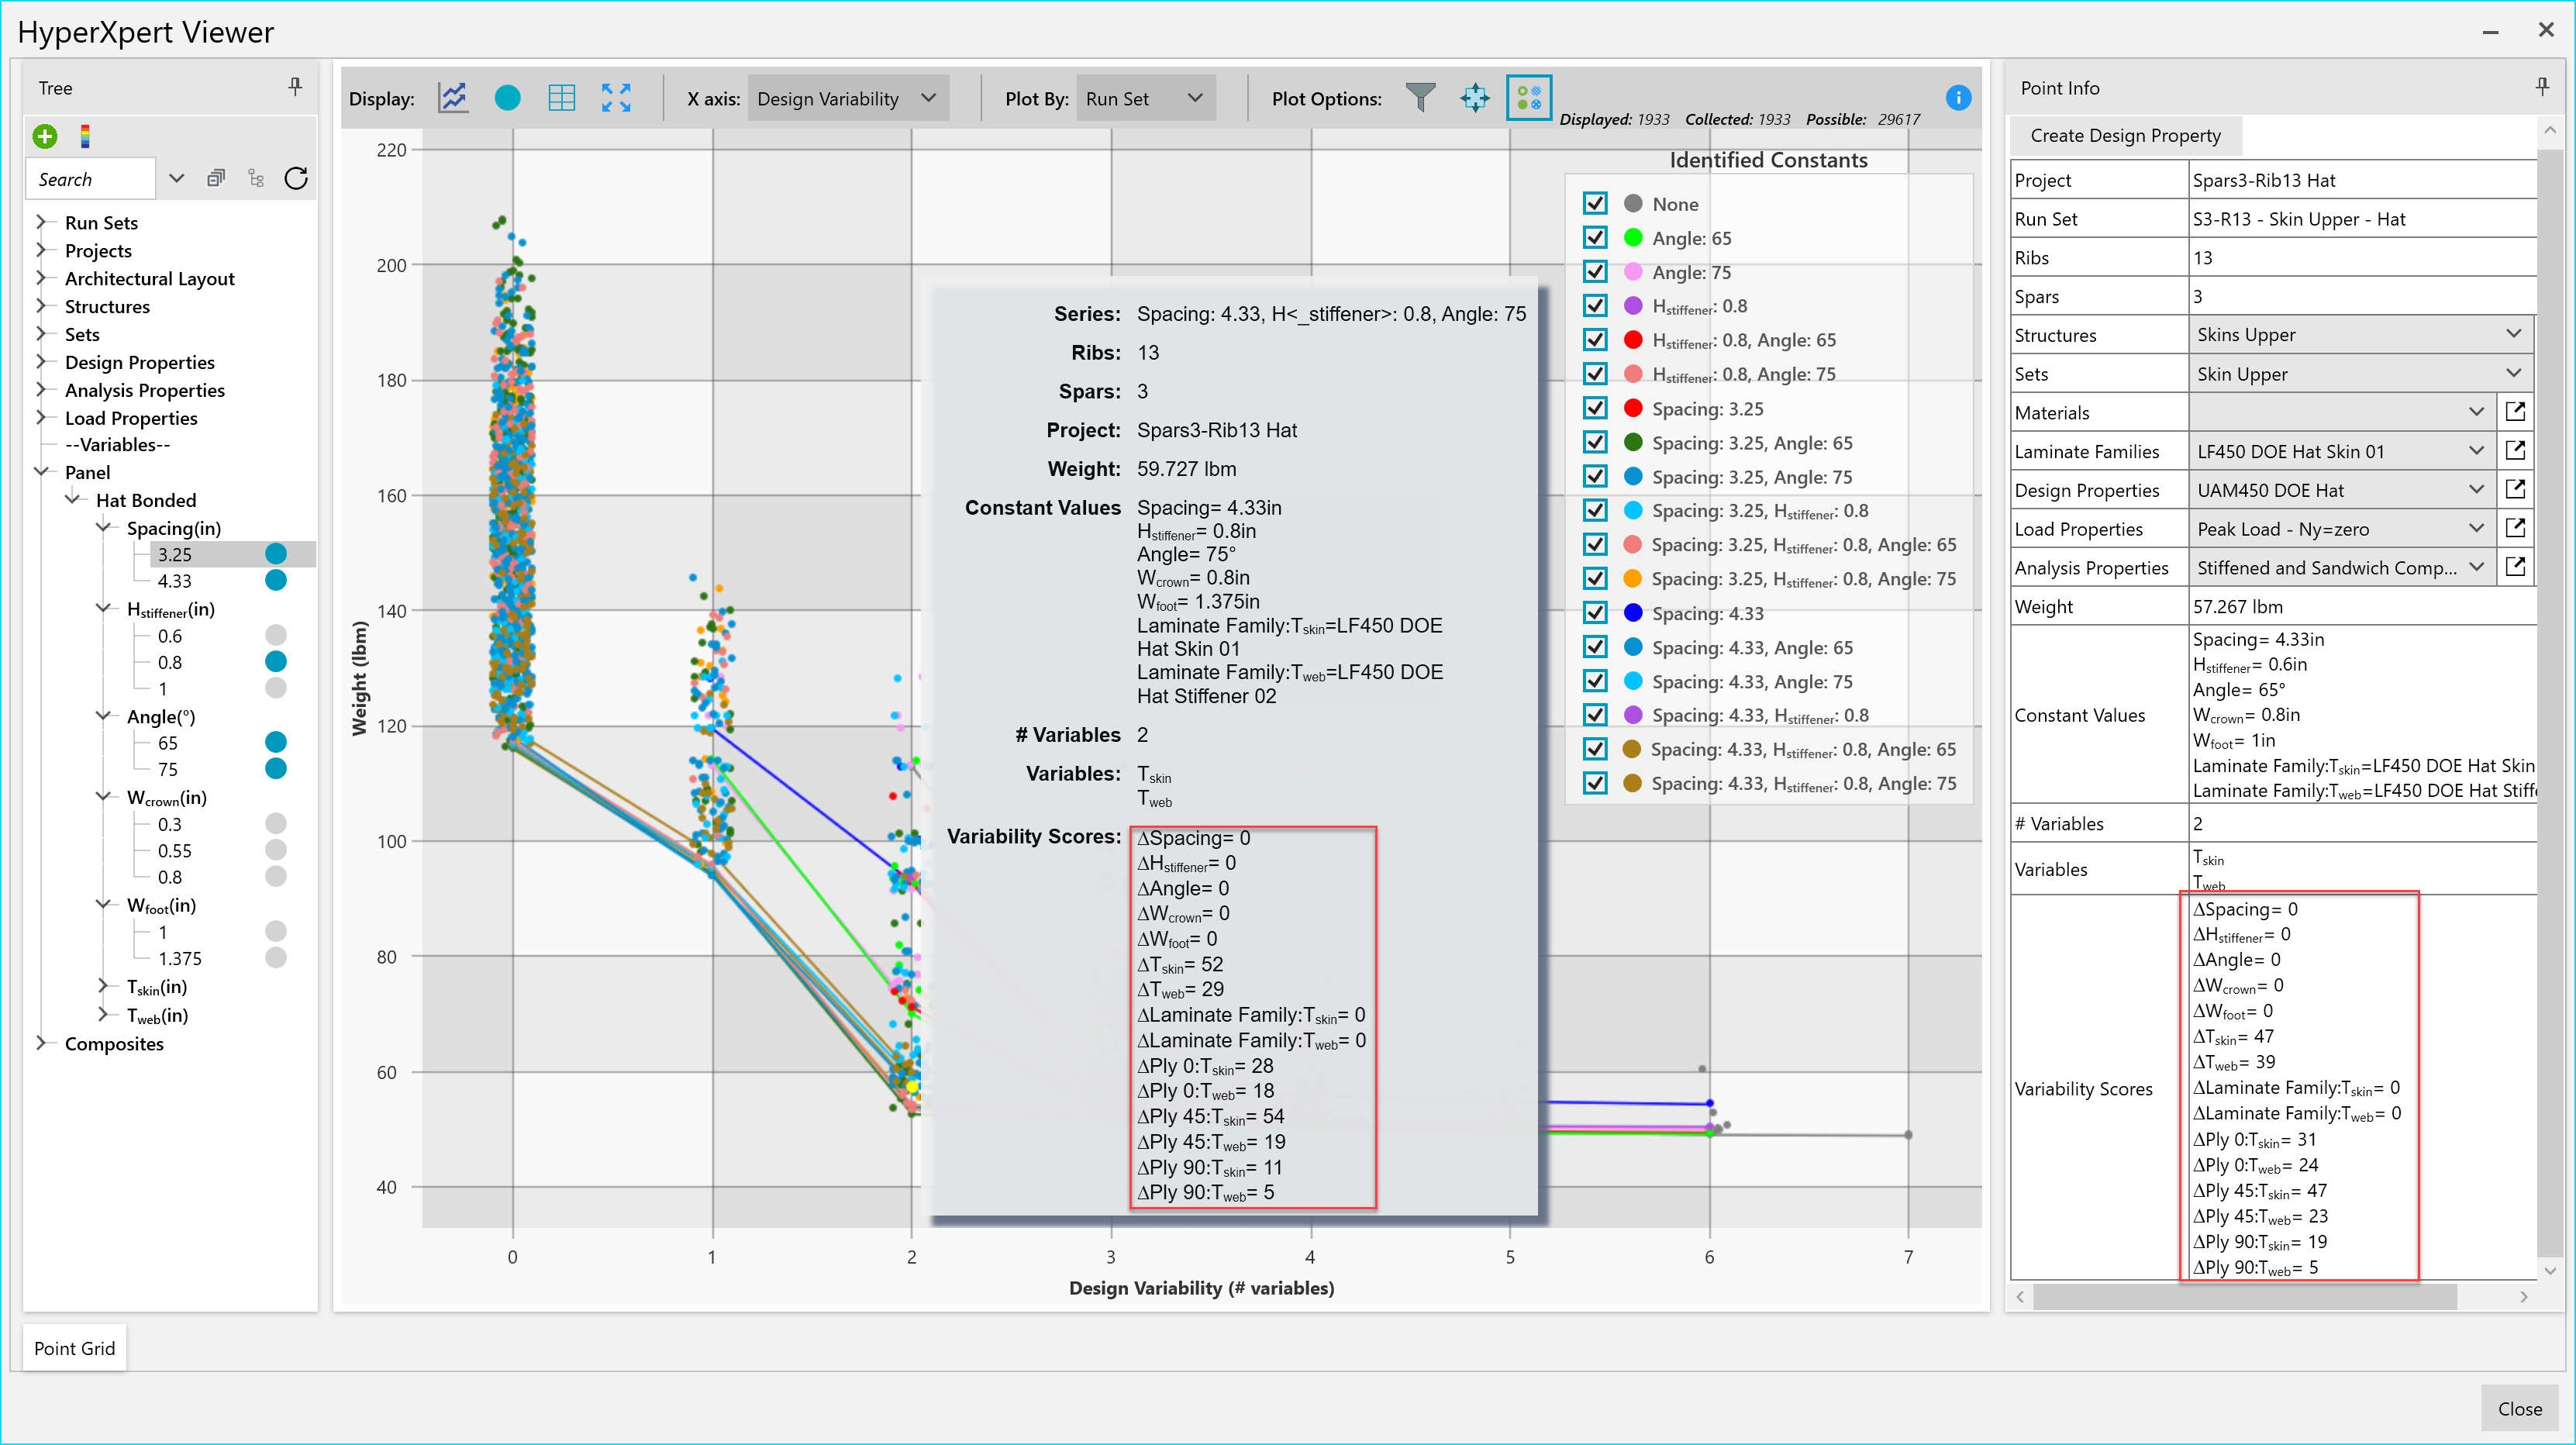Image resolution: width=2576 pixels, height=1445 pixels.
Task: Open the Plot By Run Set dropdown
Action: point(1146,98)
